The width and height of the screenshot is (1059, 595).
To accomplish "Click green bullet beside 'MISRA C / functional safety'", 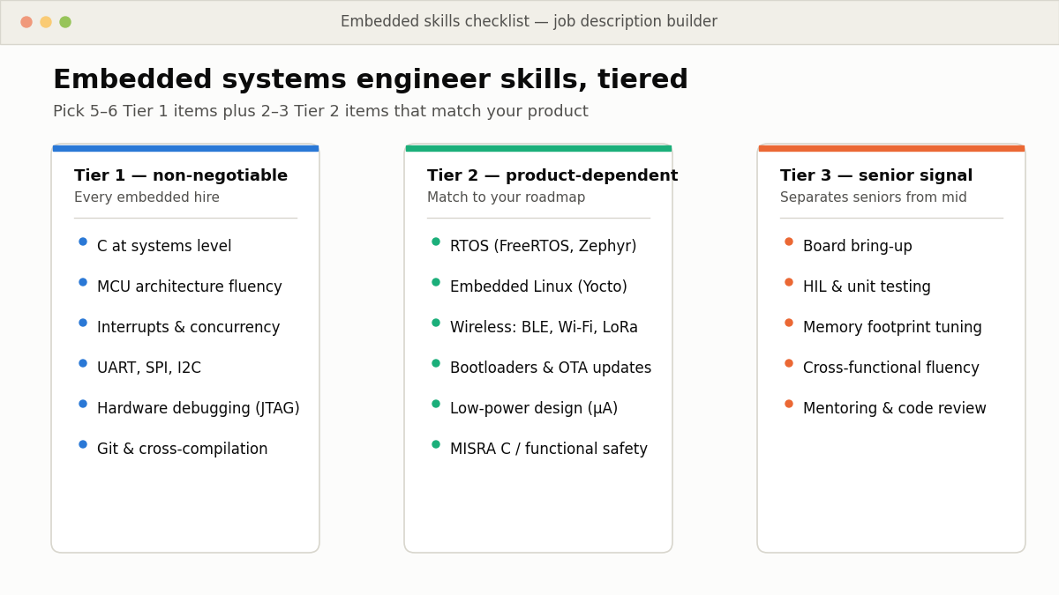I will pos(436,444).
